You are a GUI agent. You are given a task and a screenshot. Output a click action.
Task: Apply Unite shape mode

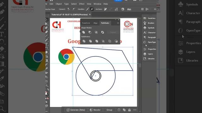tap(84, 32)
